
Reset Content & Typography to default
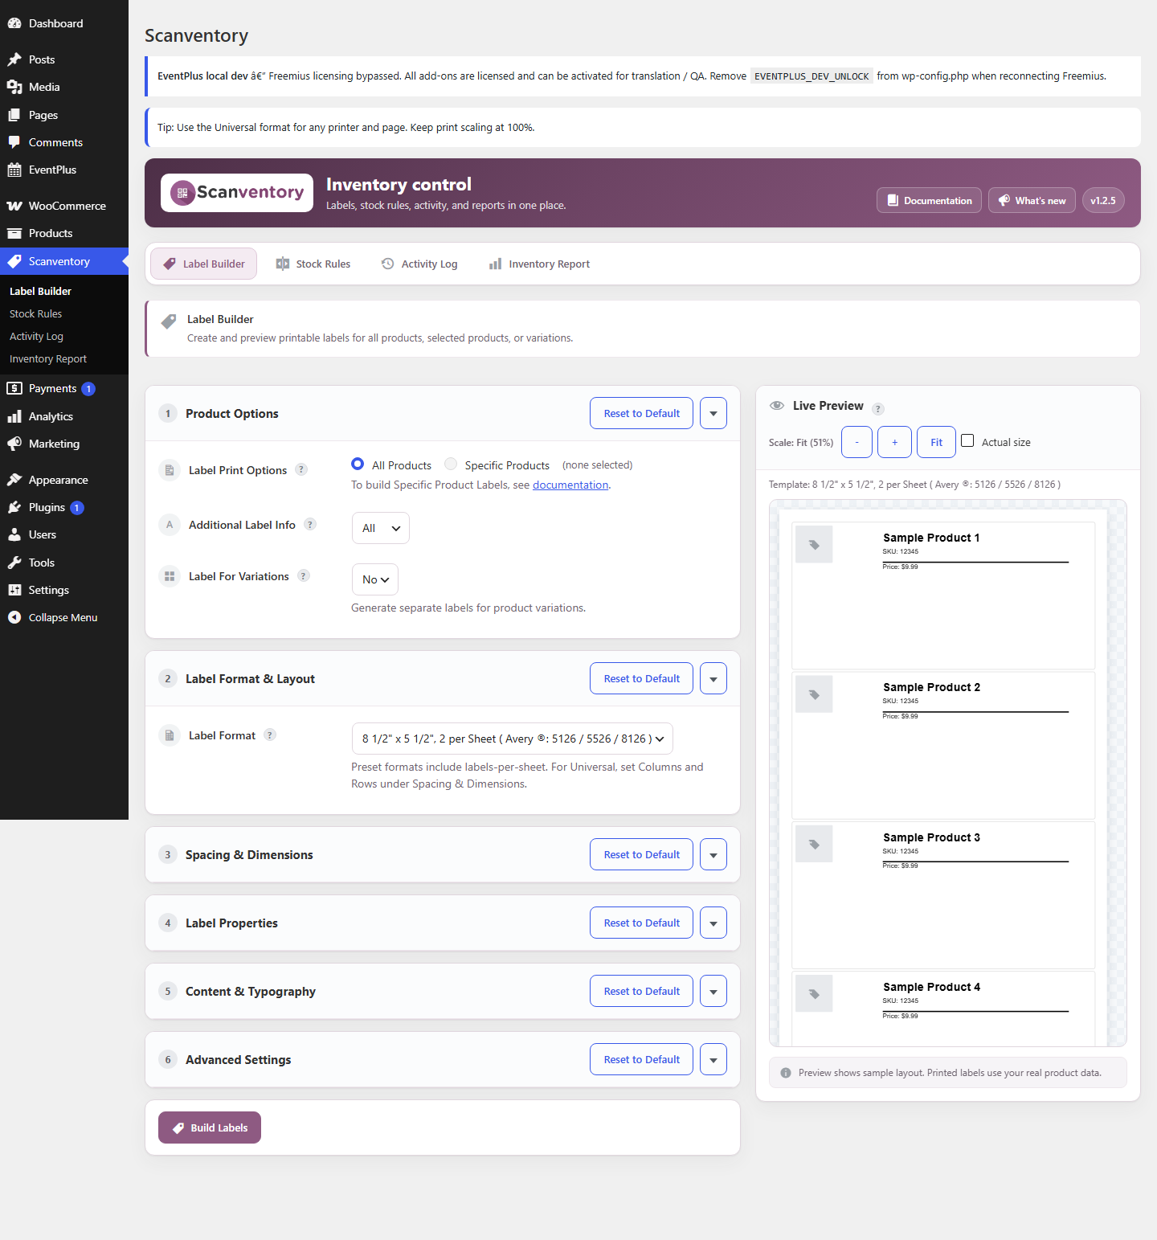click(x=642, y=991)
